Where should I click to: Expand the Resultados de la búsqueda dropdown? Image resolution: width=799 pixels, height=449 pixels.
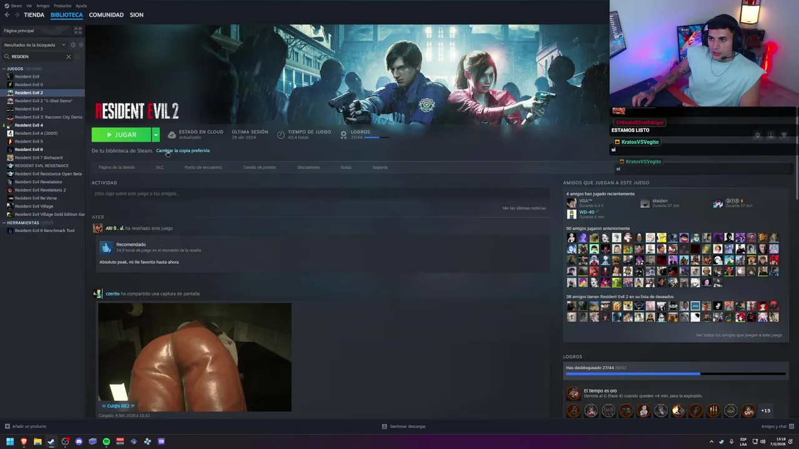coord(63,45)
